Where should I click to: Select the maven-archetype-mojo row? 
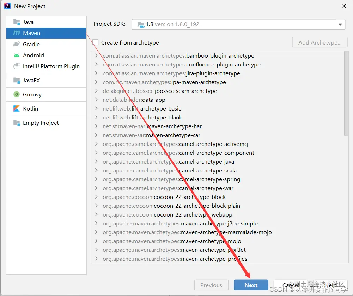[x=218, y=241]
